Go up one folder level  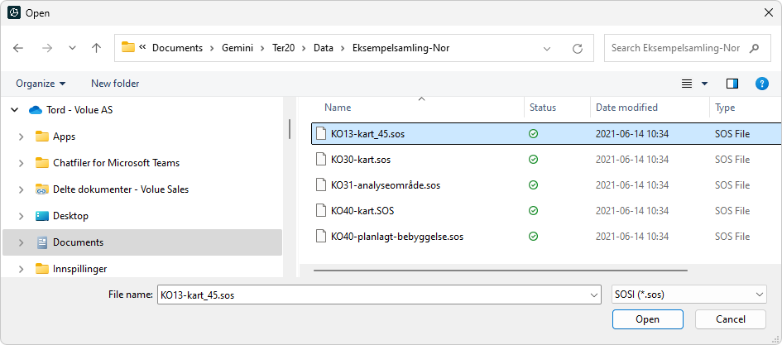pyautogui.click(x=96, y=48)
